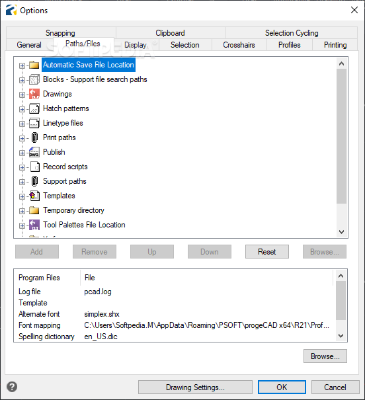The width and height of the screenshot is (365, 400).
Task: Click the Cancel button
Action: pyautogui.click(x=335, y=387)
